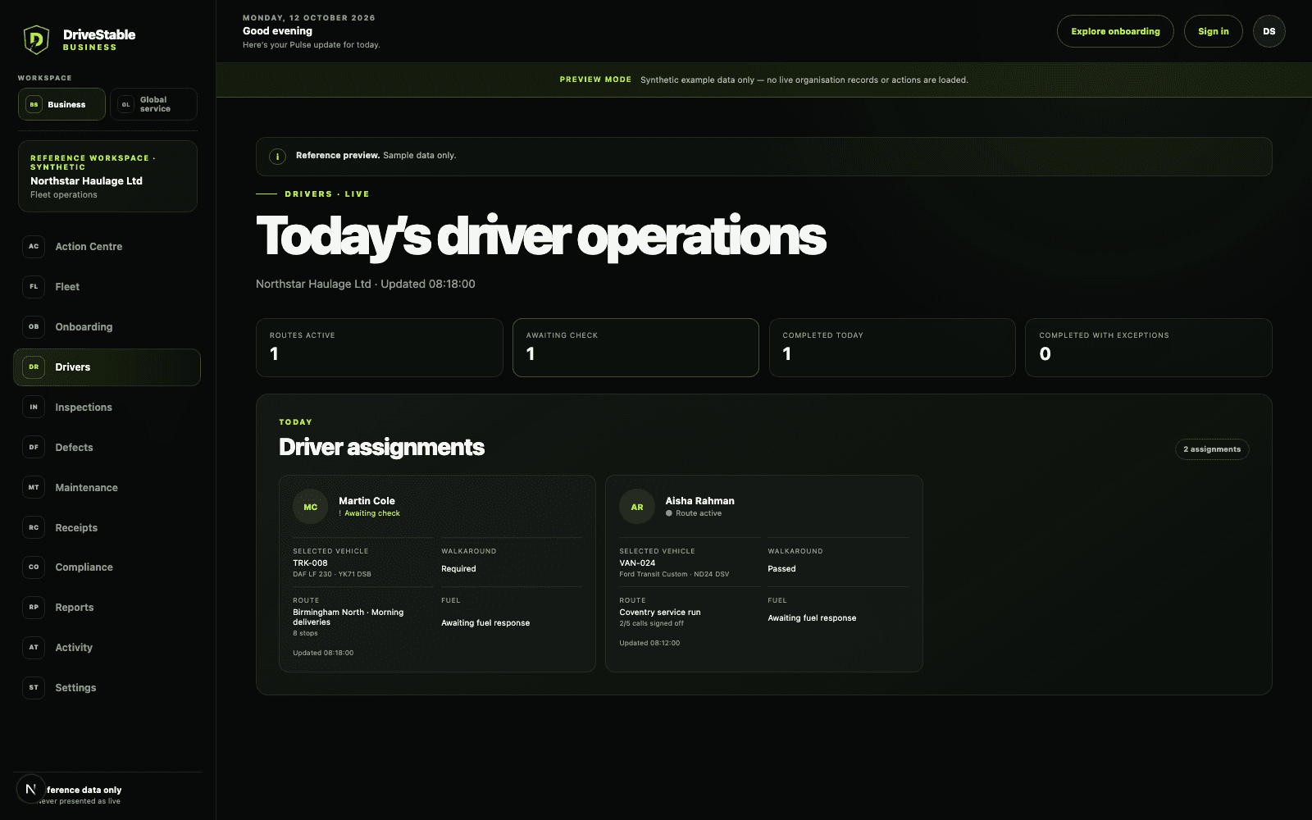Image resolution: width=1312 pixels, height=820 pixels.
Task: Click the GL icon in Global service tab
Action: tap(125, 104)
